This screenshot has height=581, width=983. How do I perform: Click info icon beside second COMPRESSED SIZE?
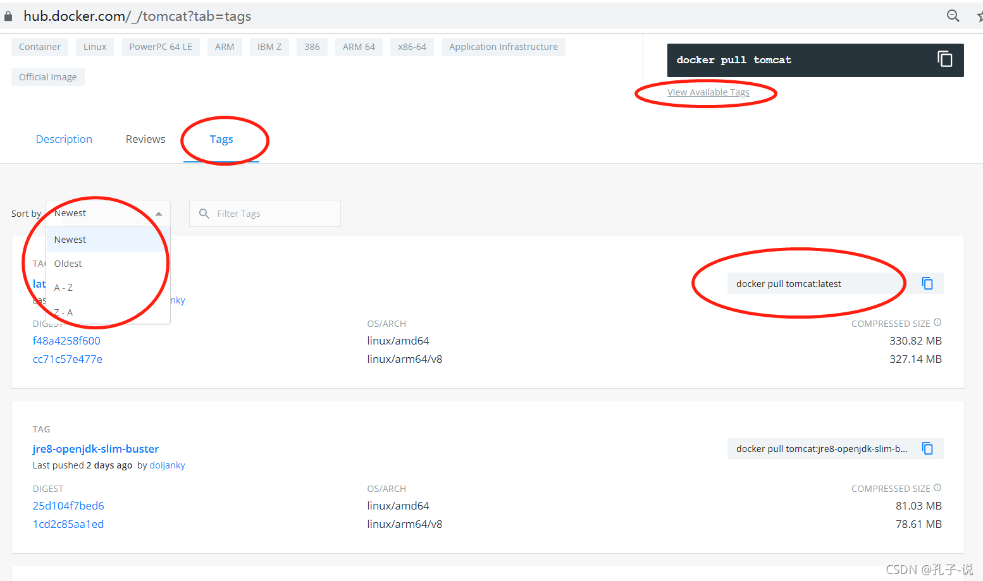click(937, 487)
